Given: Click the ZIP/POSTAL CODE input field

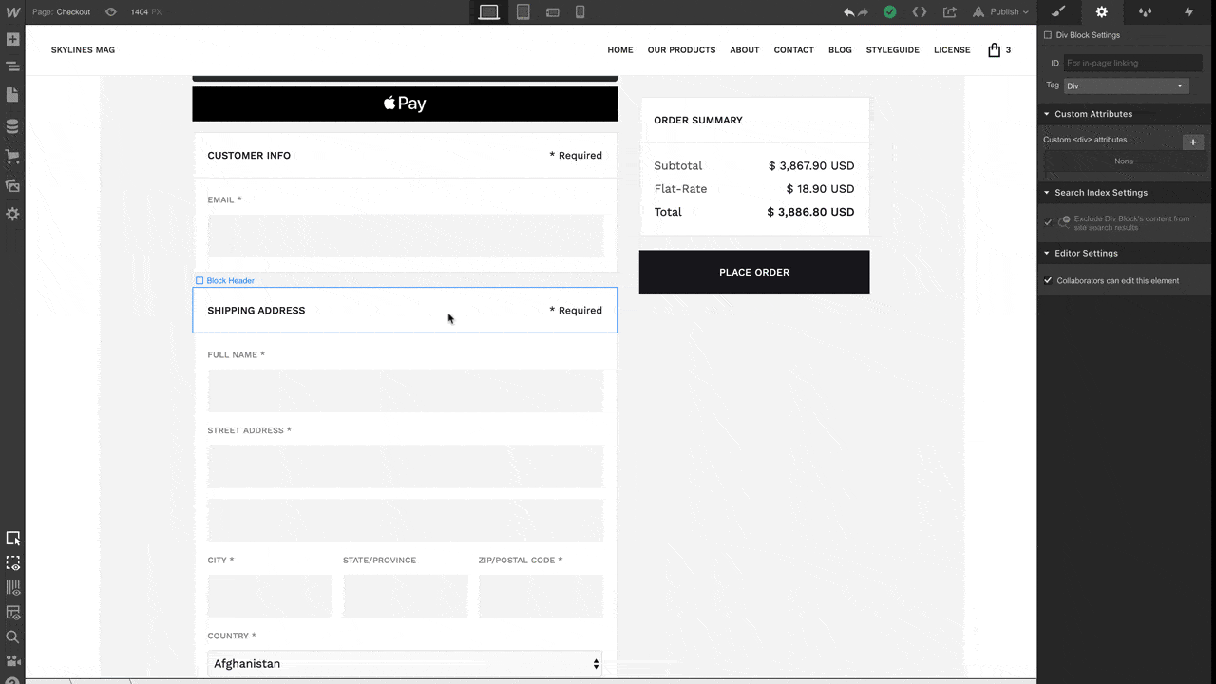Looking at the screenshot, I should [x=541, y=596].
